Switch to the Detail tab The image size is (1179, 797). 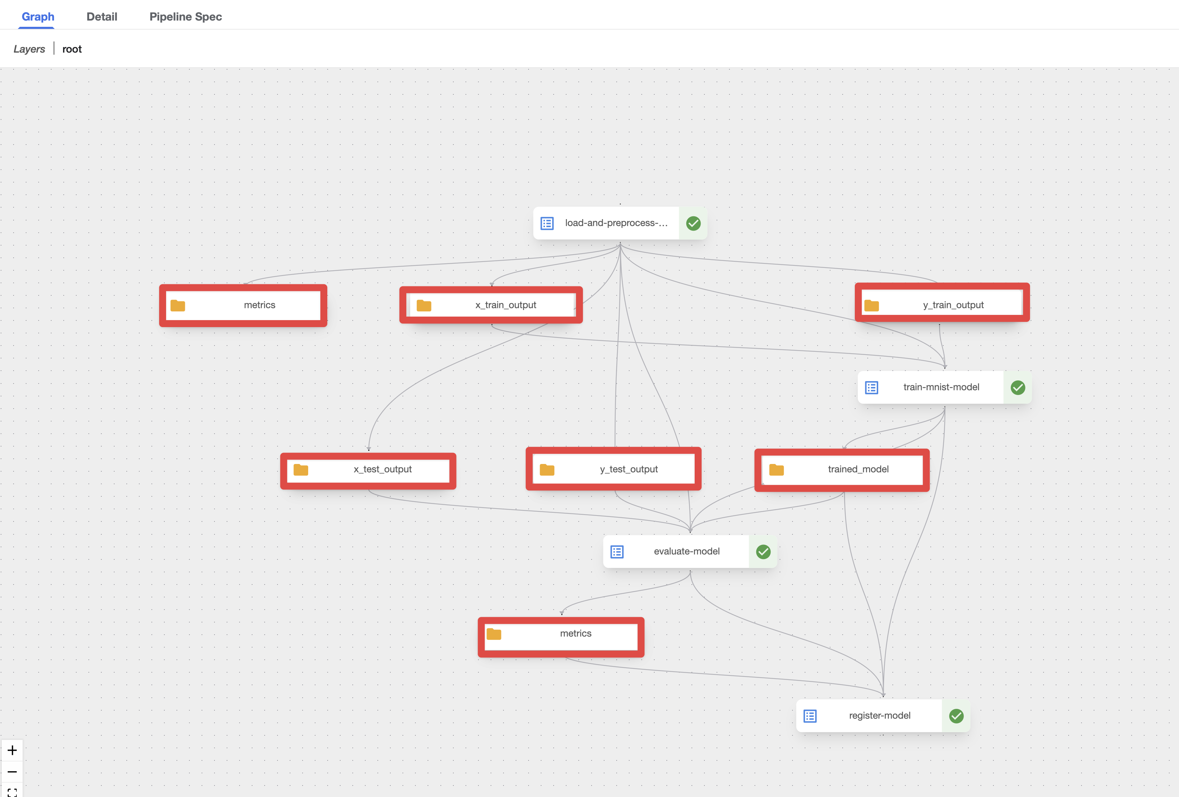pos(101,17)
